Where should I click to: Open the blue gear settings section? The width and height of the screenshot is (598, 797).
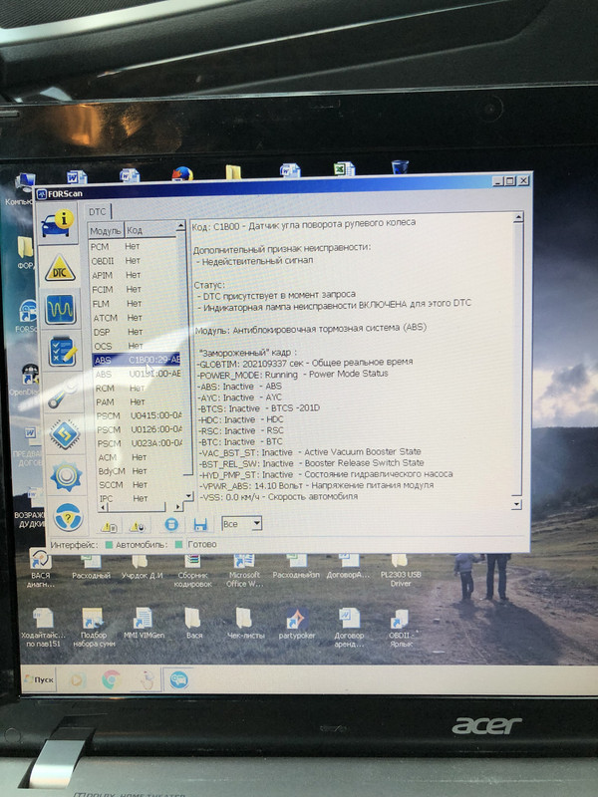click(x=66, y=477)
